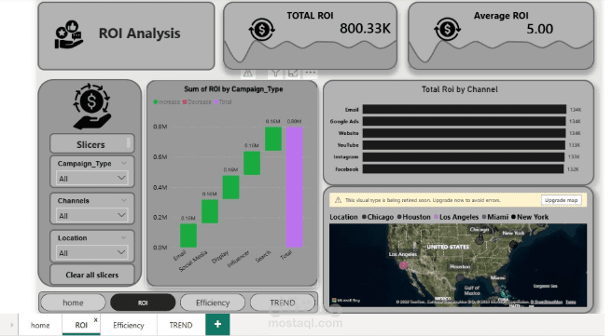Open focus mode icon above waterfall chart

click(x=293, y=74)
